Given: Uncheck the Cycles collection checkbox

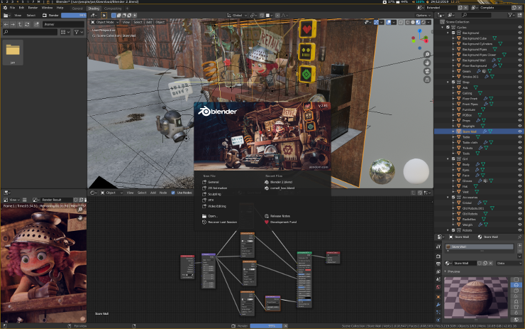Looking at the screenshot, I should [448, 27].
